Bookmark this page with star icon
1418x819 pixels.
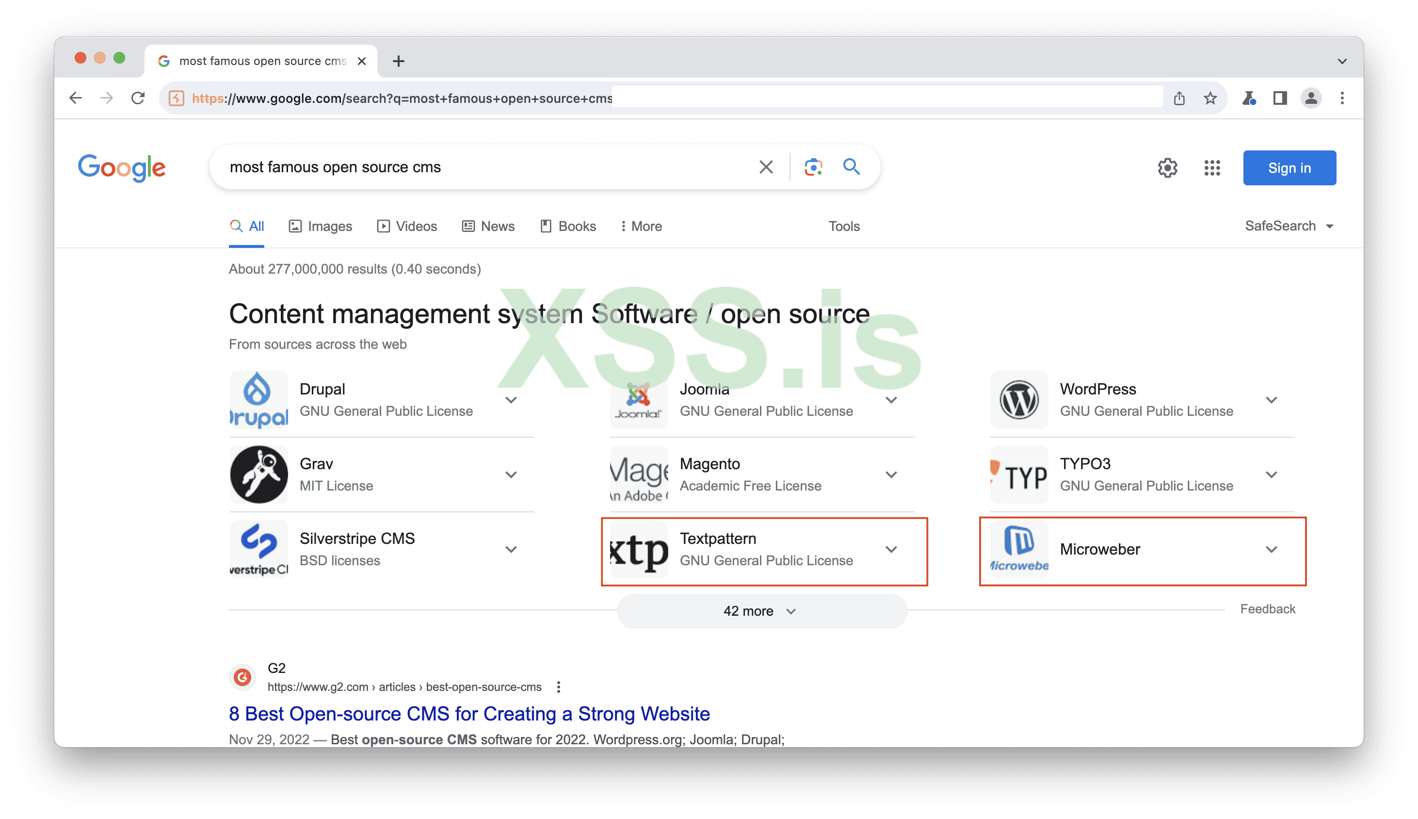pyautogui.click(x=1210, y=98)
